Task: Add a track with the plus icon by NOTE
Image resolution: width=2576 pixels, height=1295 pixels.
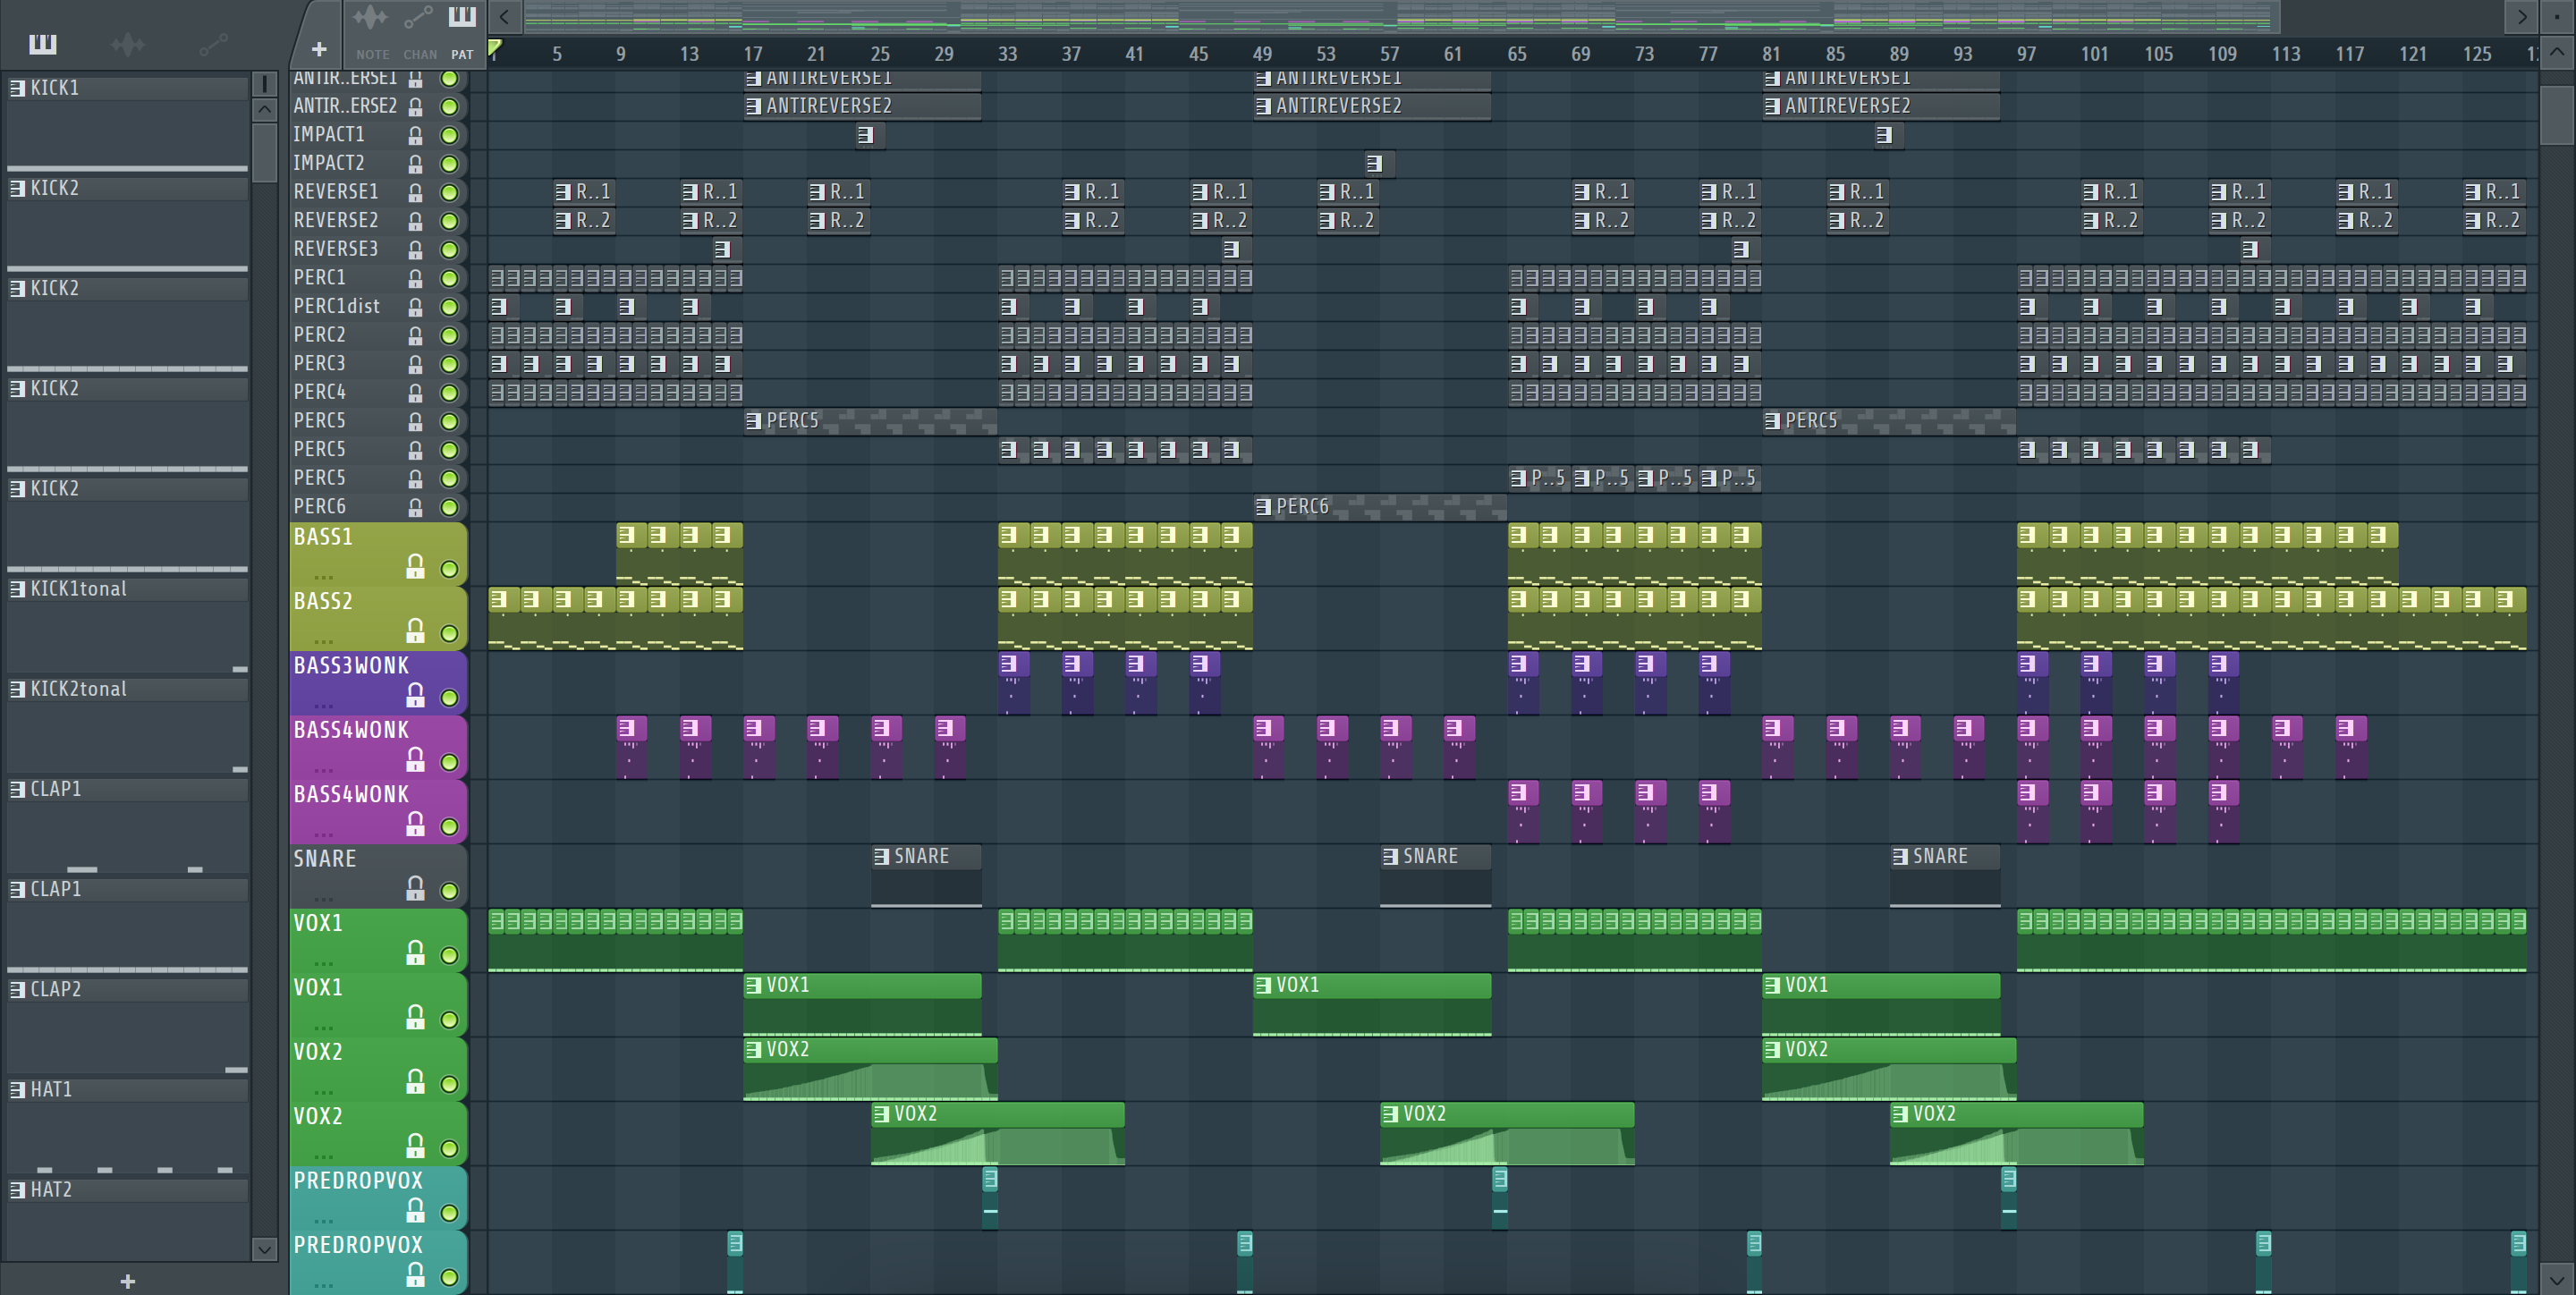Action: [319, 49]
